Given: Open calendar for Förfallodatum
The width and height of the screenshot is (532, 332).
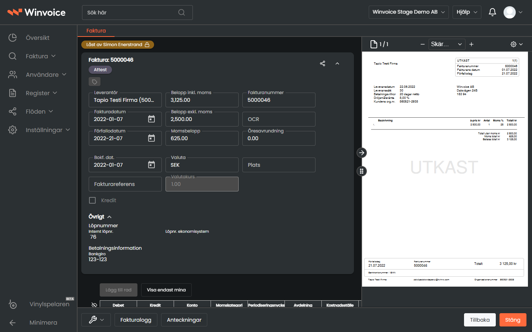Looking at the screenshot, I should coord(151,138).
